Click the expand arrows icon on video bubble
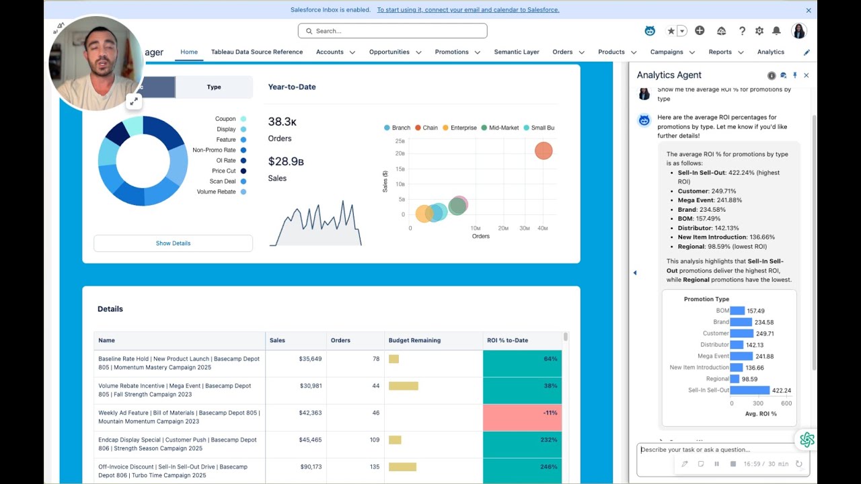Image resolution: width=861 pixels, height=484 pixels. (134, 102)
